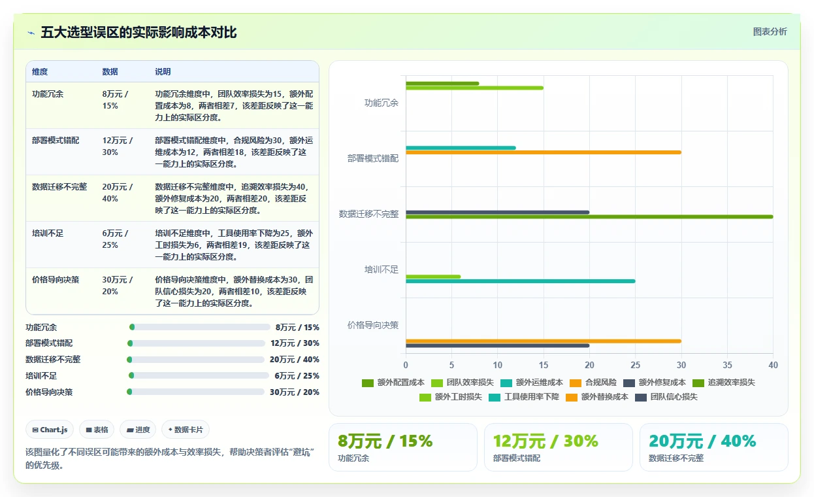Toggle the 额外配置成本 legend item

tap(393, 383)
